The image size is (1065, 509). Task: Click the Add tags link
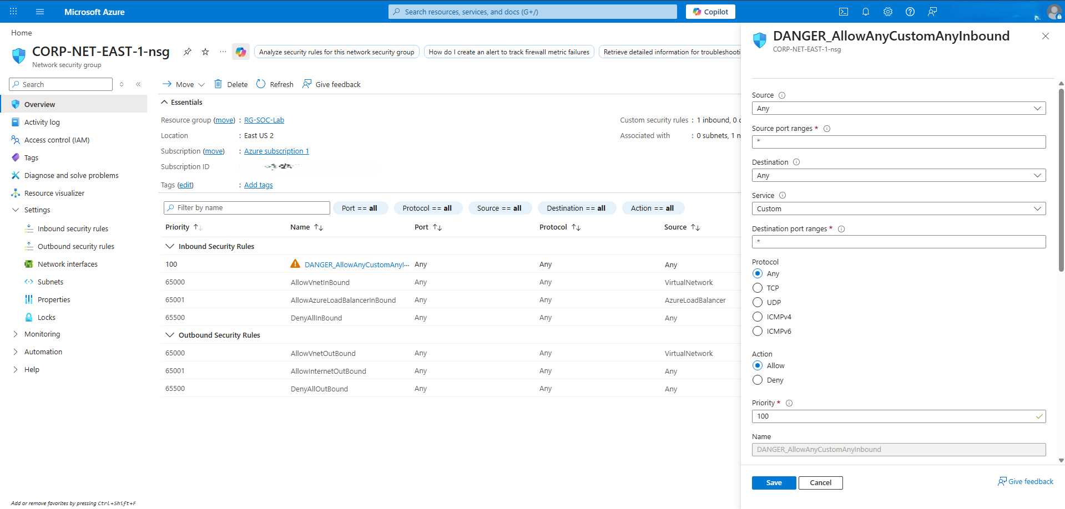click(x=259, y=185)
